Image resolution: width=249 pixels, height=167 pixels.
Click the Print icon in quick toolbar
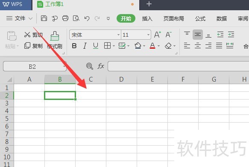click(65, 18)
